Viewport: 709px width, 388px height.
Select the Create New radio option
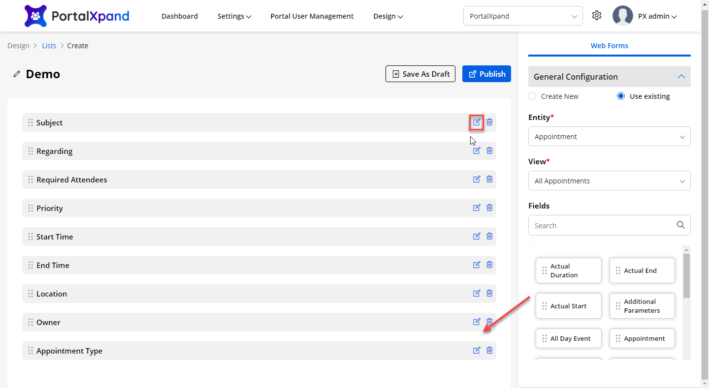[x=532, y=96]
